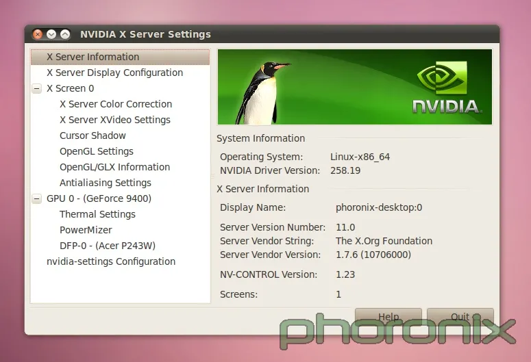Image resolution: width=531 pixels, height=362 pixels.
Task: Click the Linux-x86_64 operating system value
Action: (360, 157)
